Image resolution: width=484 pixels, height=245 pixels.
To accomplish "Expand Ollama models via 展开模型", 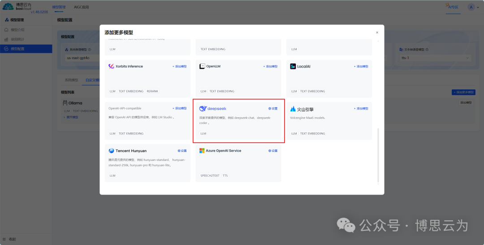I will point(71,117).
